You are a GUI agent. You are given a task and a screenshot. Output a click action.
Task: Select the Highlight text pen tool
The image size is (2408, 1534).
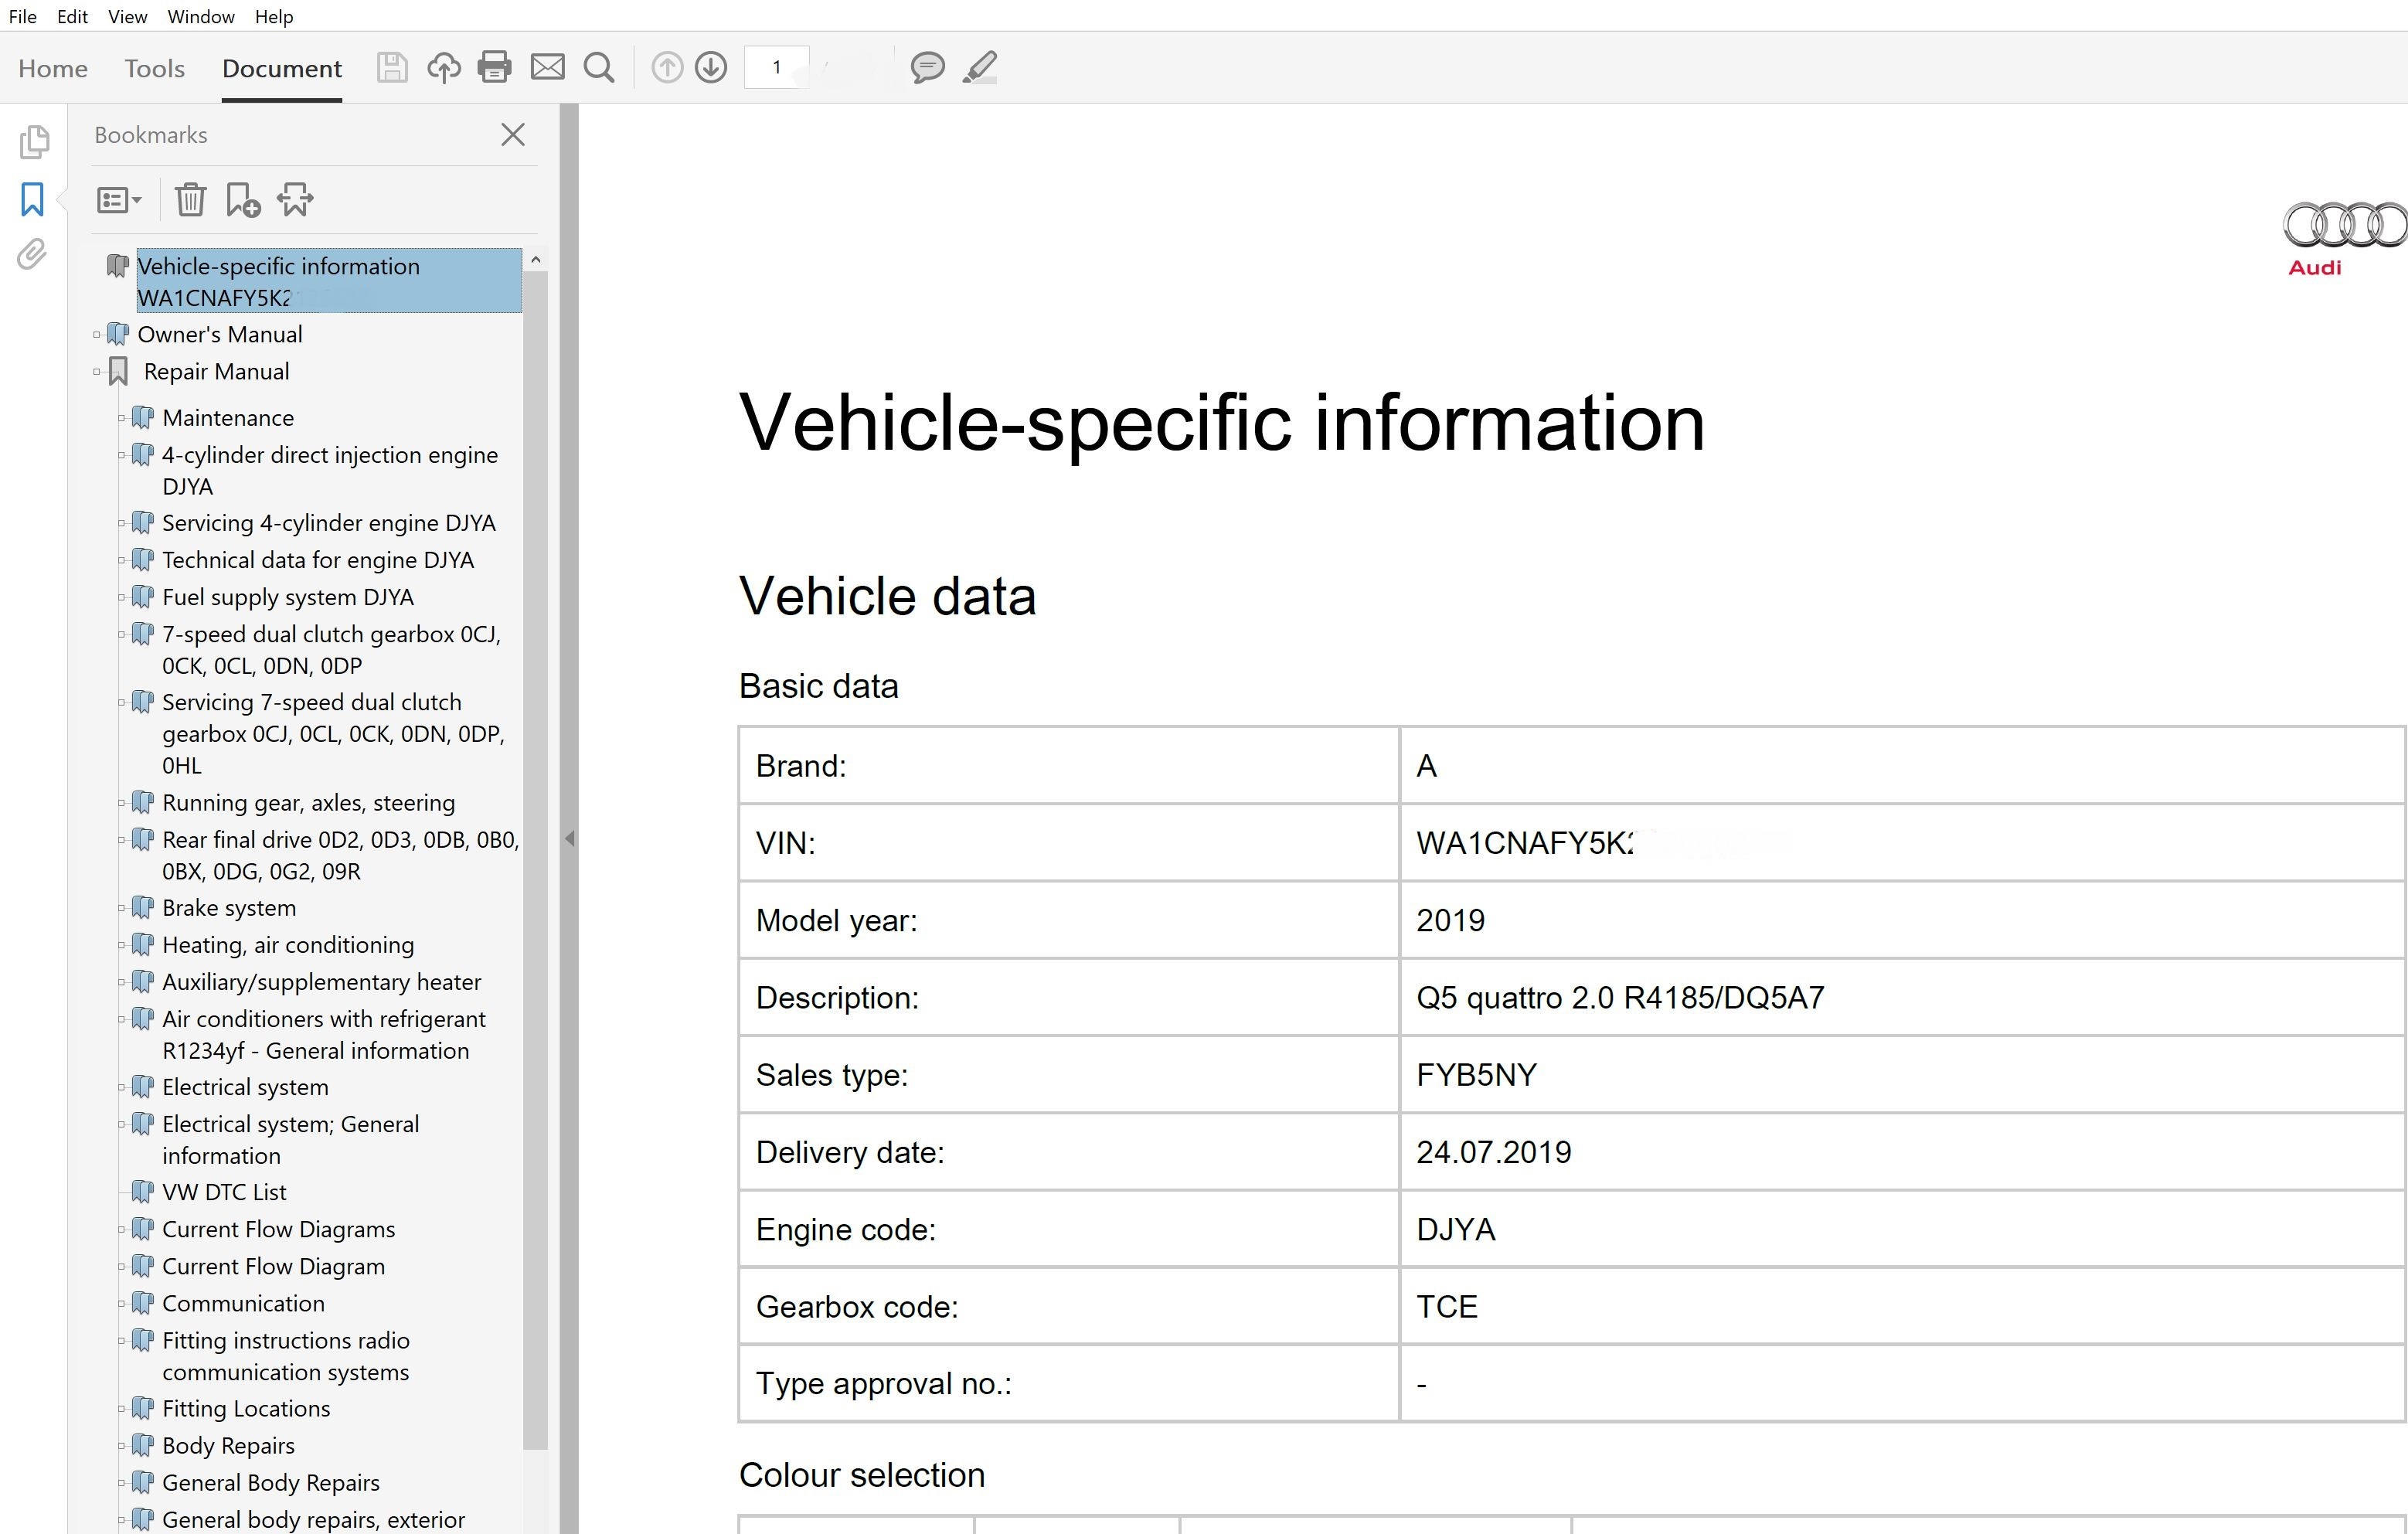[x=980, y=67]
